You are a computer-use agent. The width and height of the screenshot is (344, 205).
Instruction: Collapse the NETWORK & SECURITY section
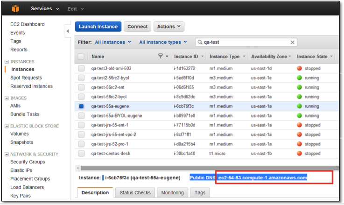pos(7,154)
